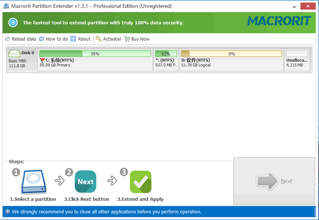Viewport: 319px width, 220px height.
Task: Click the Basic MBR 111.8 GB text
Action: [18, 63]
